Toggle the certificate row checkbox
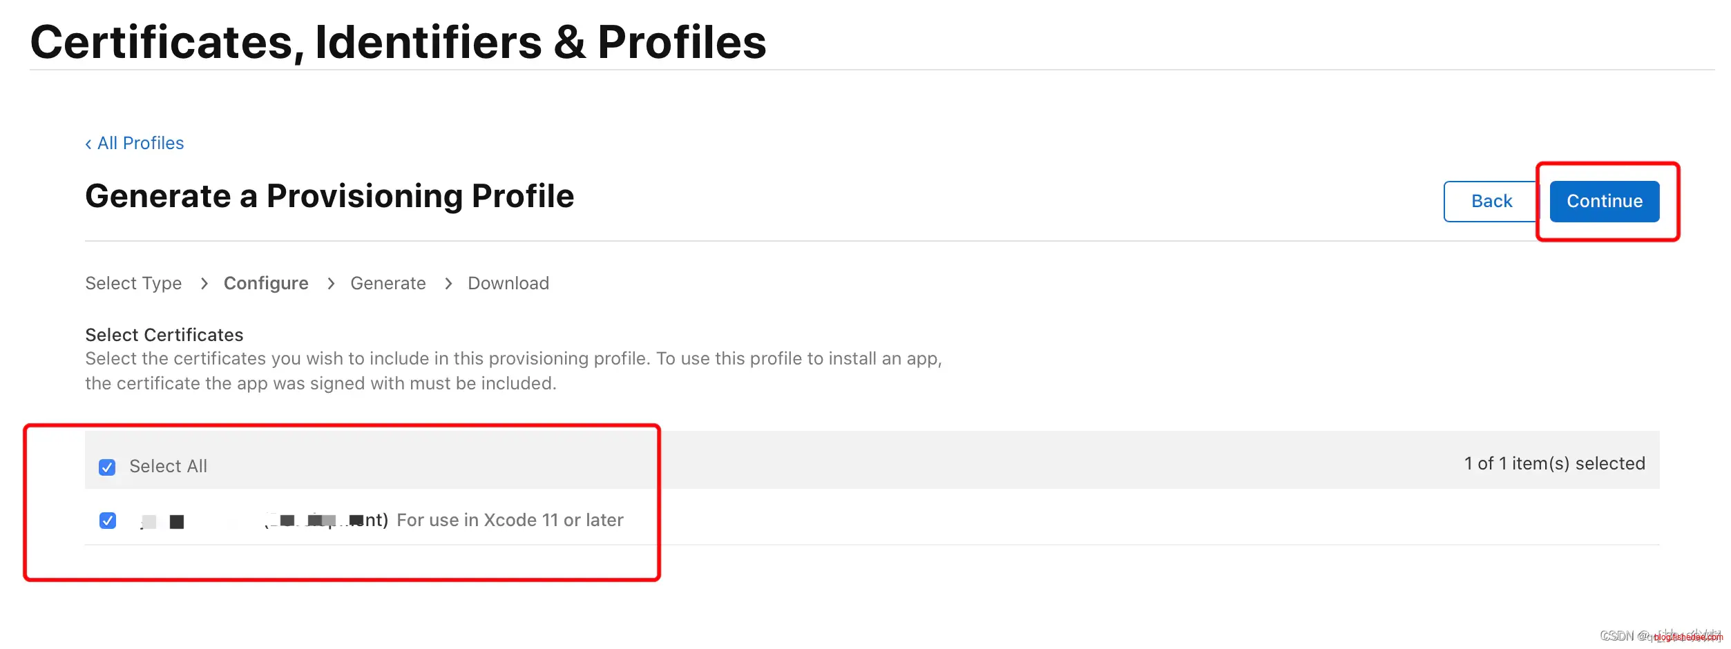Image resolution: width=1731 pixels, height=649 pixels. (x=108, y=521)
